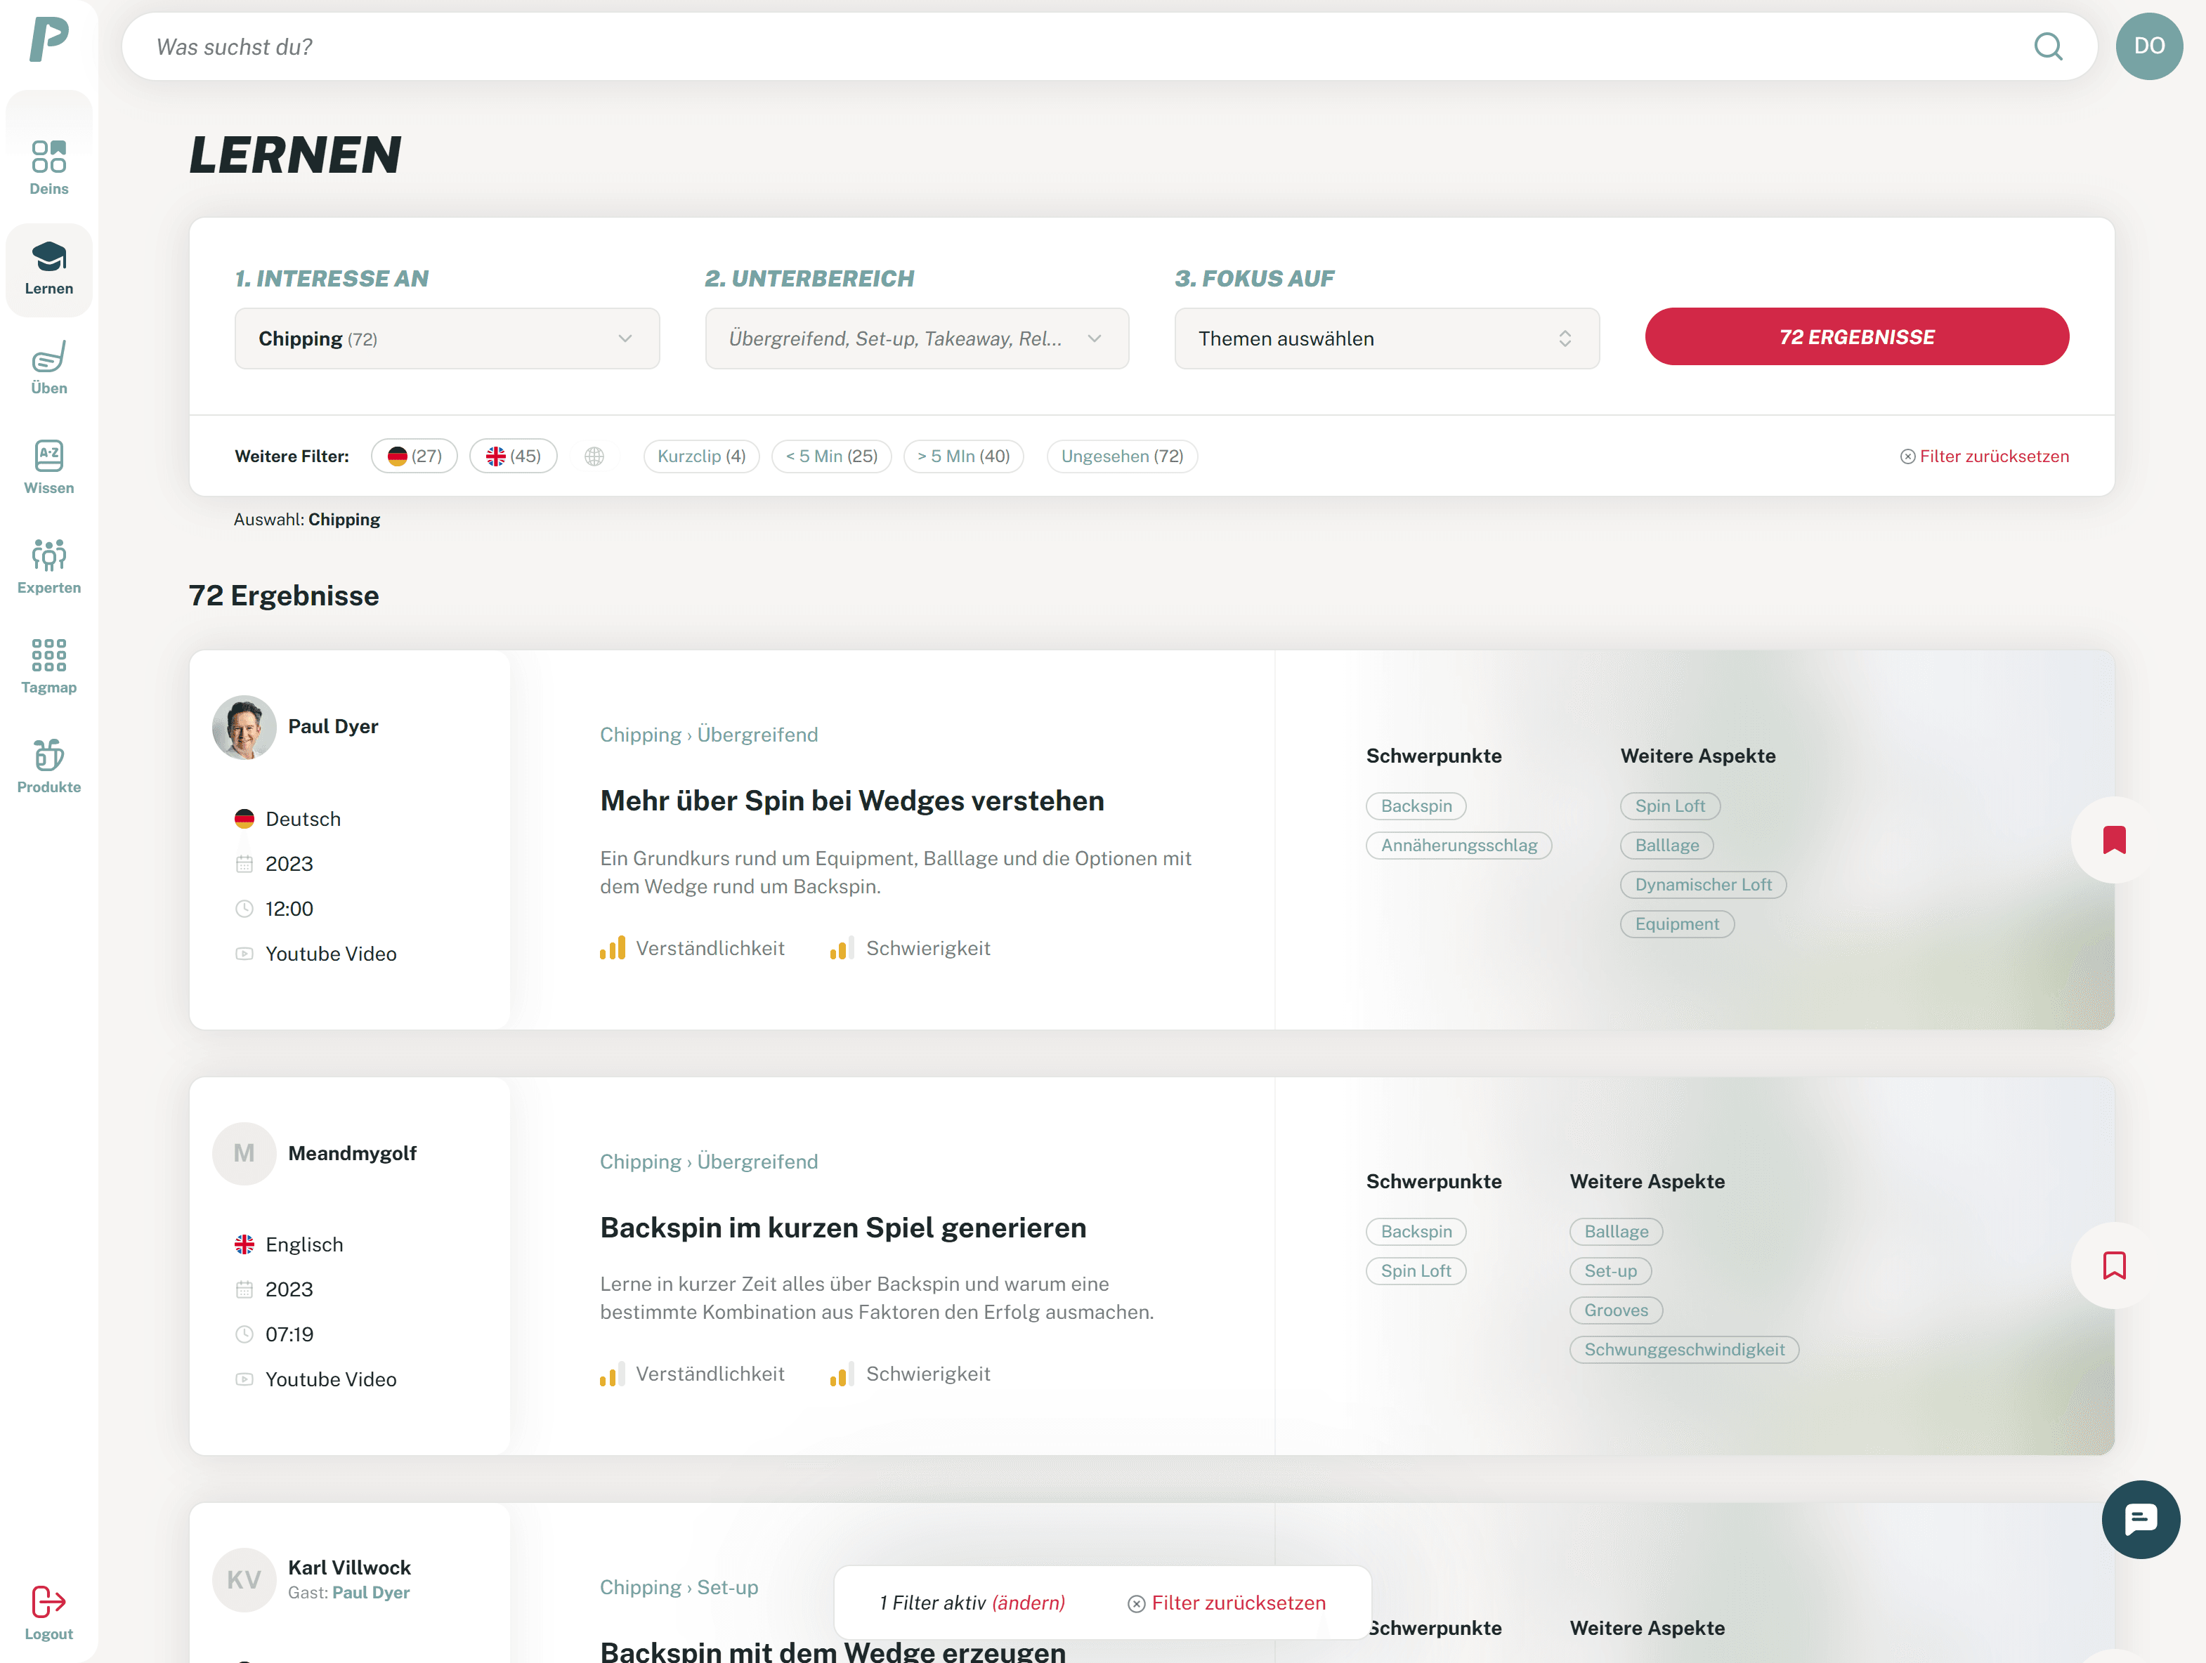Image resolution: width=2206 pixels, height=1663 pixels.
Task: Open the Üben section in sidebar
Action: tap(48, 367)
